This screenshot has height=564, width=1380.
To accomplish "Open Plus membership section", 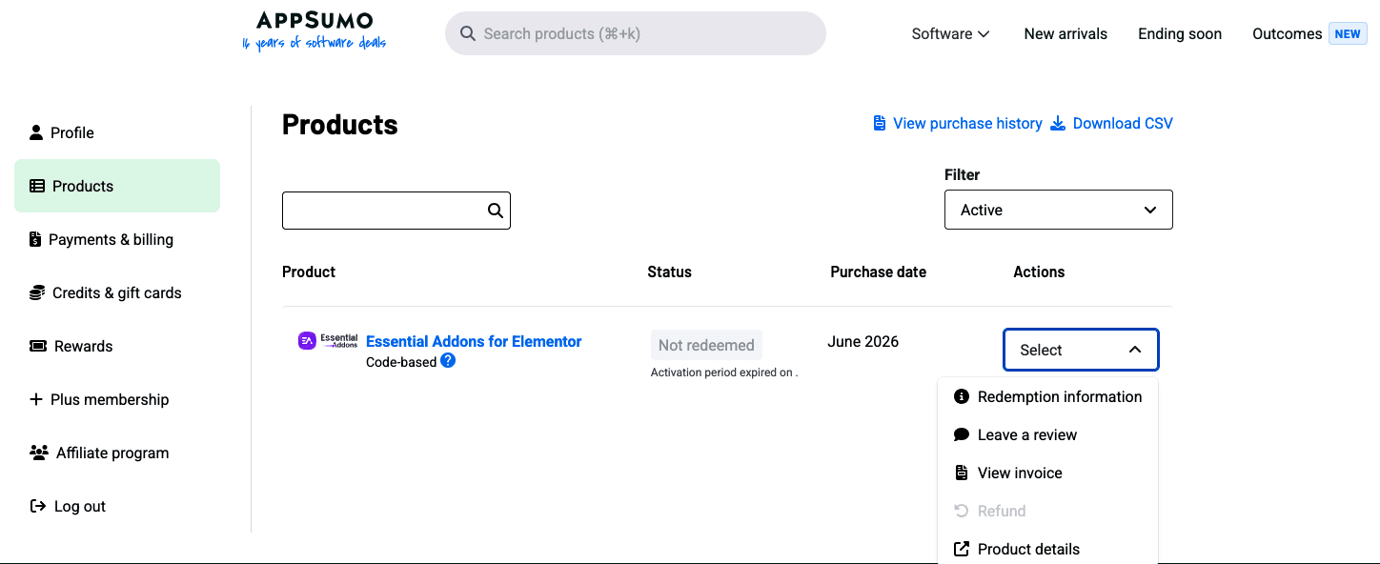I will 117,399.
